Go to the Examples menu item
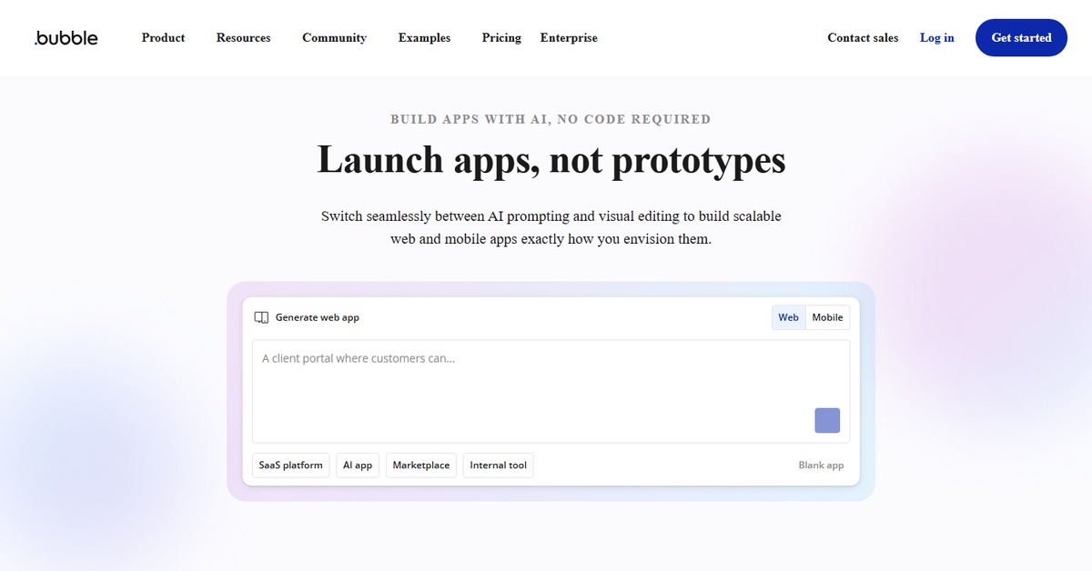Screen dimensions: 1092x571 click(x=424, y=38)
